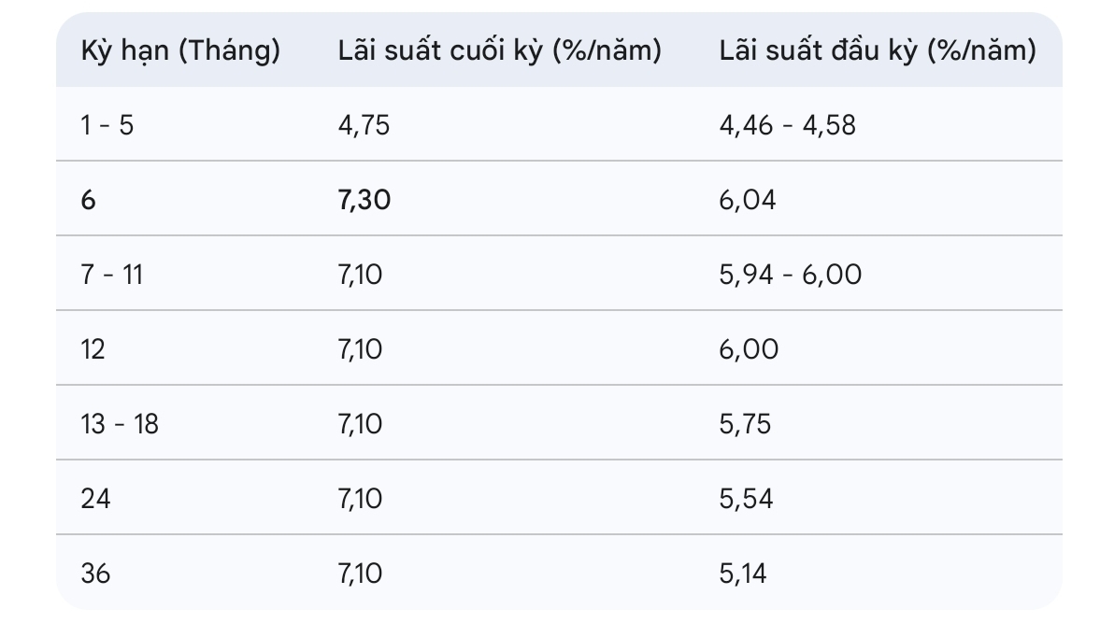Click the "Kỳ hạn (Tháng)" column header
The image size is (1100, 623).
pos(180,51)
